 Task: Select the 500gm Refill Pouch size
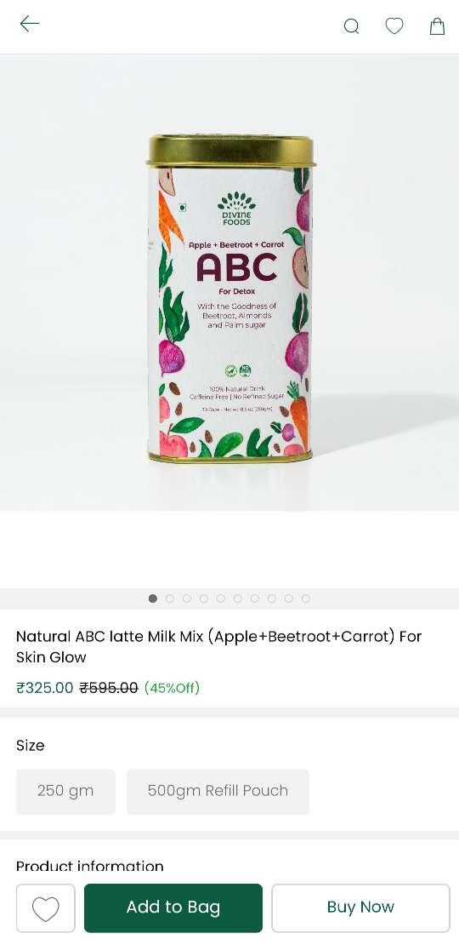218,791
